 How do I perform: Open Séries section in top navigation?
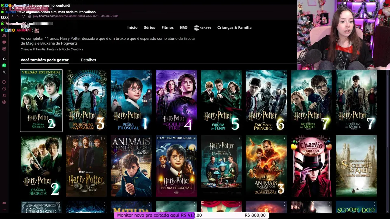(149, 27)
